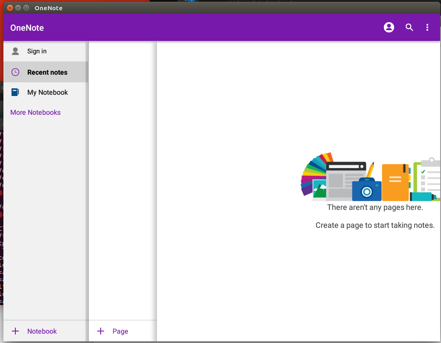Click the clock icon for Recent notes
441x343 pixels.
[15, 73]
